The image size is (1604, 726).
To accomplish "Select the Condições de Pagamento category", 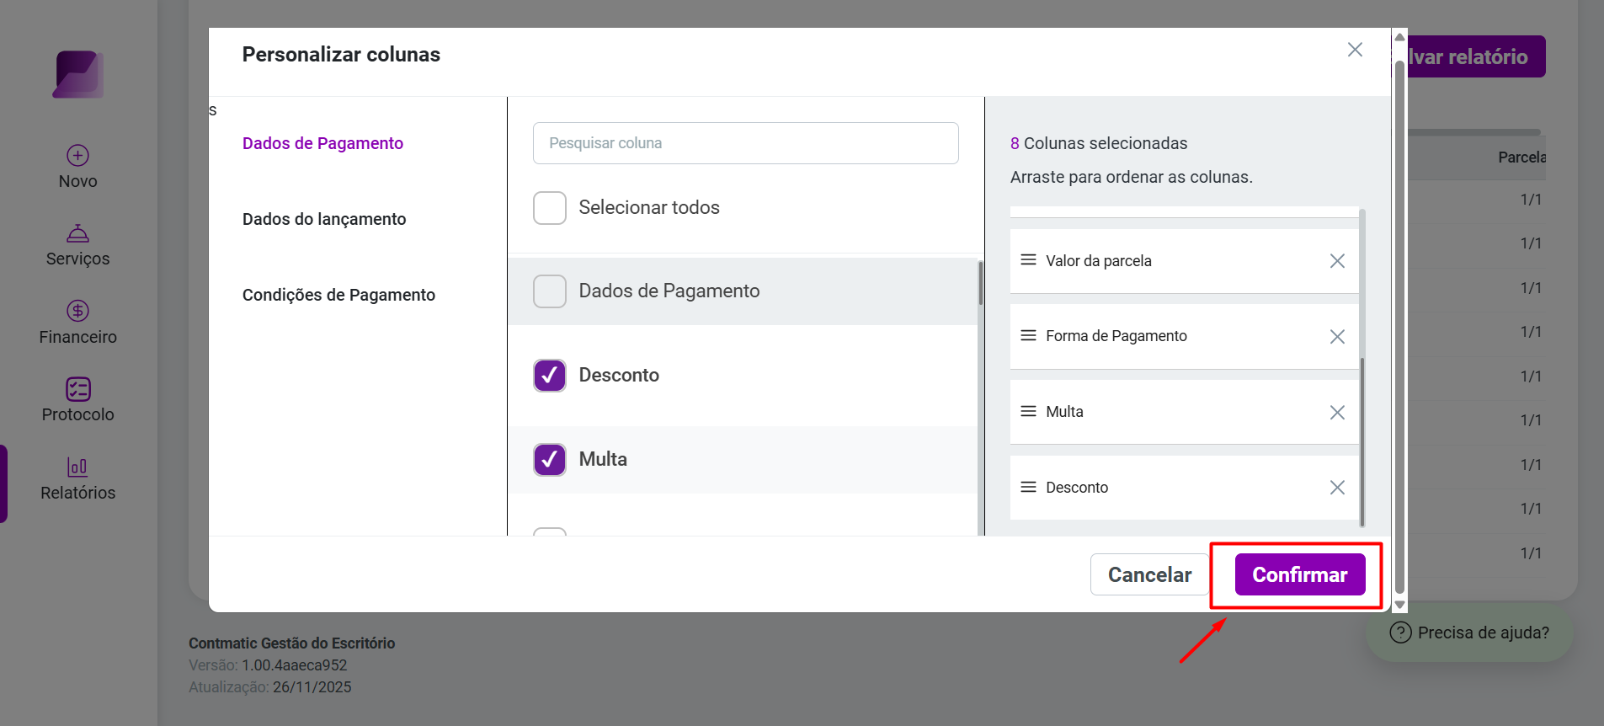I will click(x=338, y=295).
